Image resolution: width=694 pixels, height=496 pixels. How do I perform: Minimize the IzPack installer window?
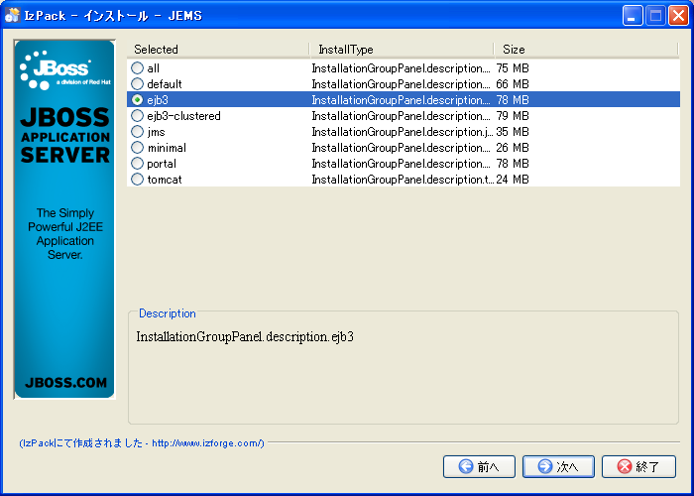click(633, 15)
